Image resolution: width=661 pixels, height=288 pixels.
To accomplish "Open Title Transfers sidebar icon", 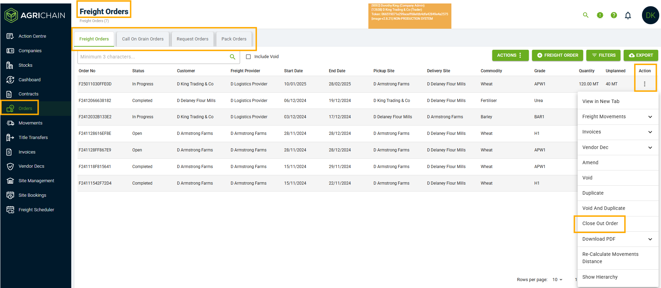I will pos(10,137).
